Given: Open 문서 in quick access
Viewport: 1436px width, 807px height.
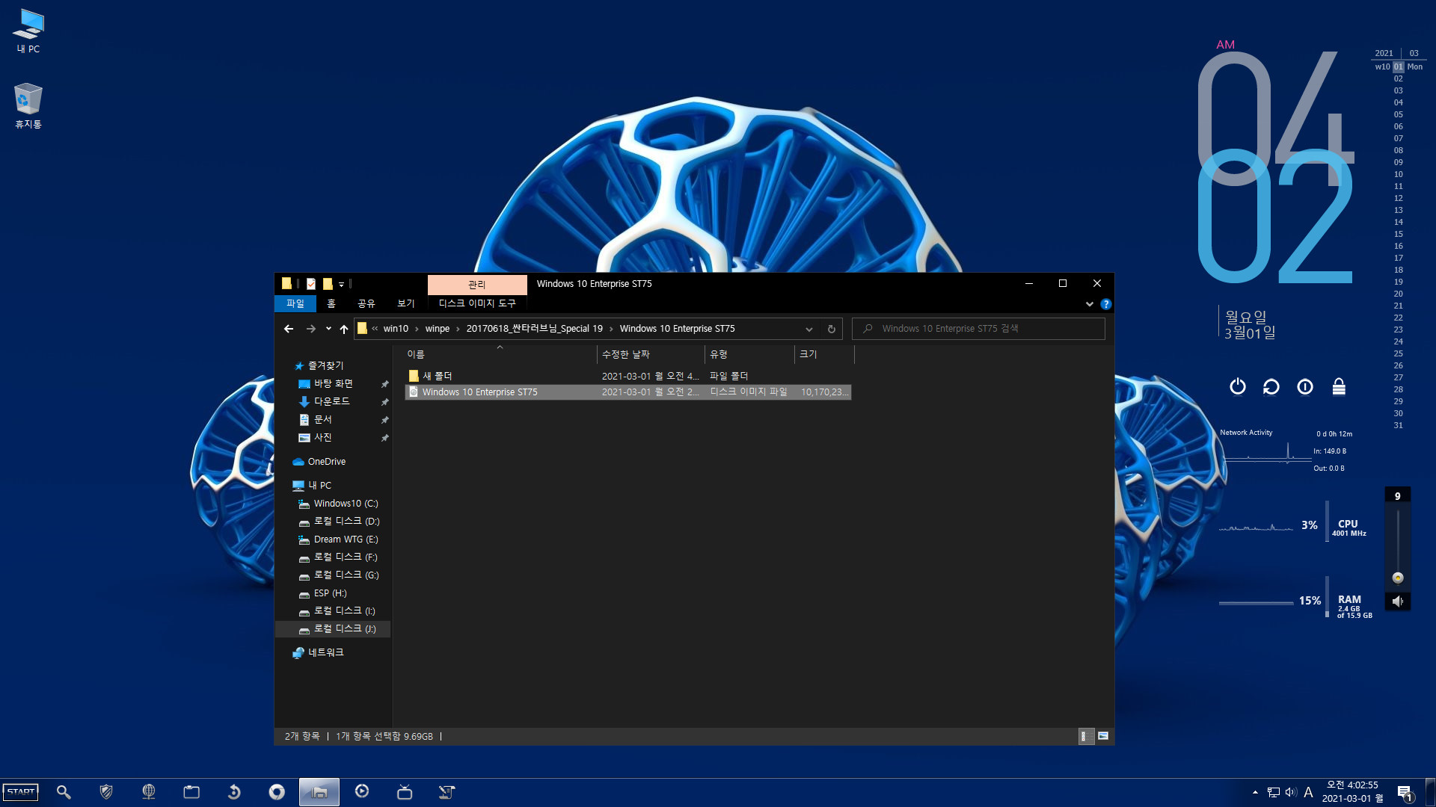Looking at the screenshot, I should [322, 419].
